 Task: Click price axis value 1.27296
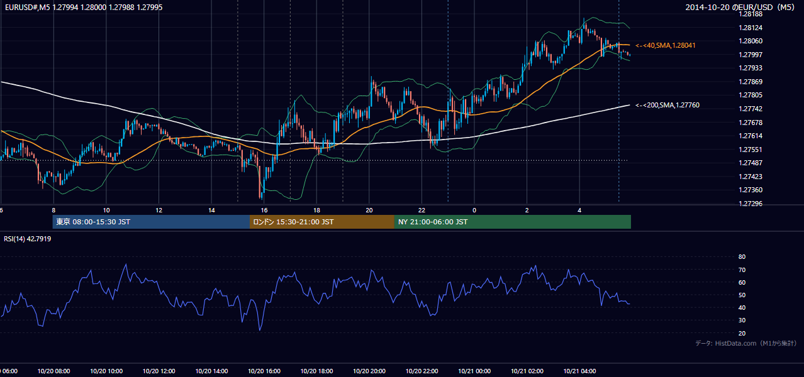click(751, 204)
